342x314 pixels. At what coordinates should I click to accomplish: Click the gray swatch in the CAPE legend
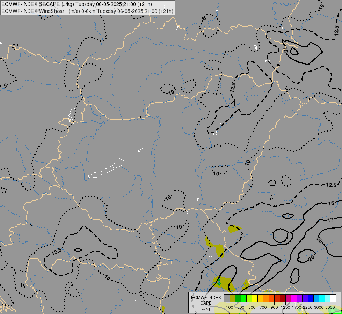click(x=227, y=298)
